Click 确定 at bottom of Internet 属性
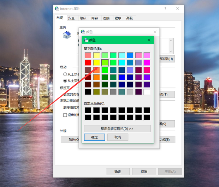This screenshot has height=187, width=219. [x=118, y=171]
